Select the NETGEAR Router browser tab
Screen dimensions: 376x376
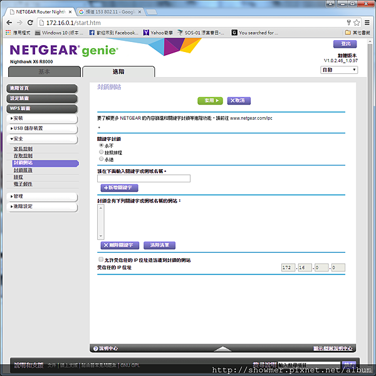click(x=41, y=12)
